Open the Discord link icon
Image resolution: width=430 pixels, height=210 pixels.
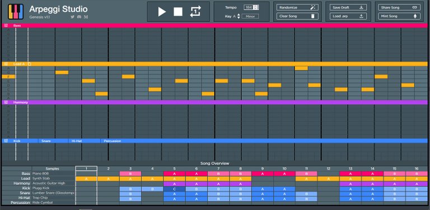tap(79, 17)
